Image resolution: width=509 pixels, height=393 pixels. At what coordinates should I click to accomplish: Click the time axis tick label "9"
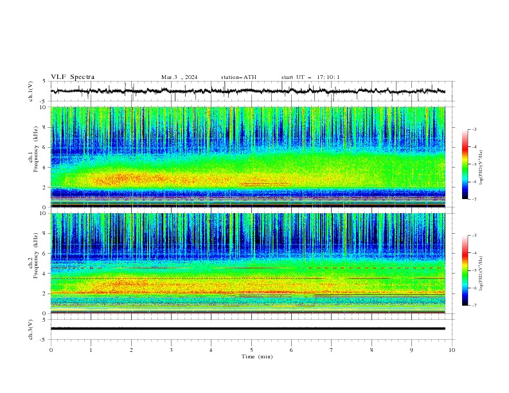point(411,350)
